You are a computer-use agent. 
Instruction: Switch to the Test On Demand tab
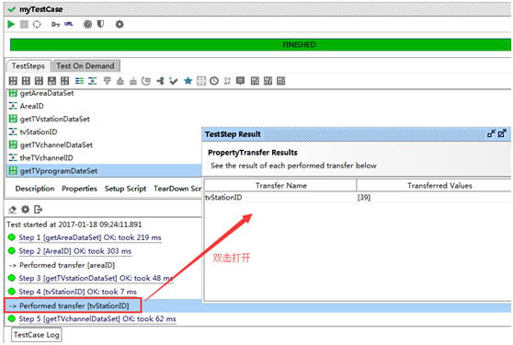tap(85, 66)
